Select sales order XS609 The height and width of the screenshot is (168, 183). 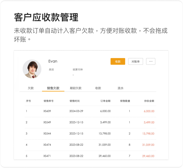tap(47, 111)
